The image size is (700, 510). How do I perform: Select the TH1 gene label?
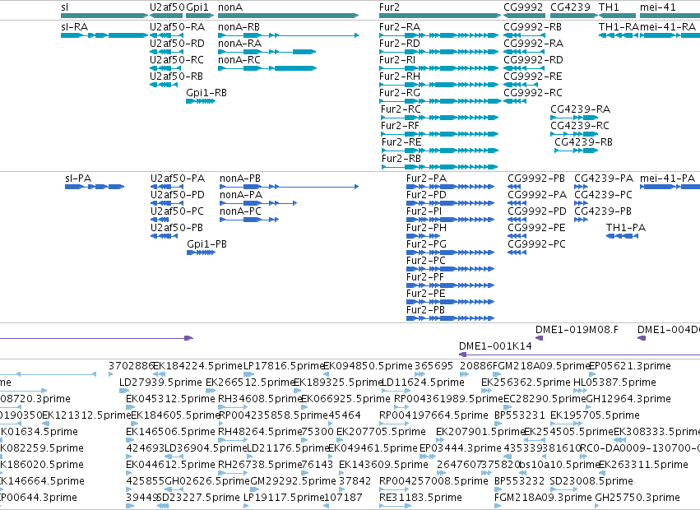pos(609,7)
